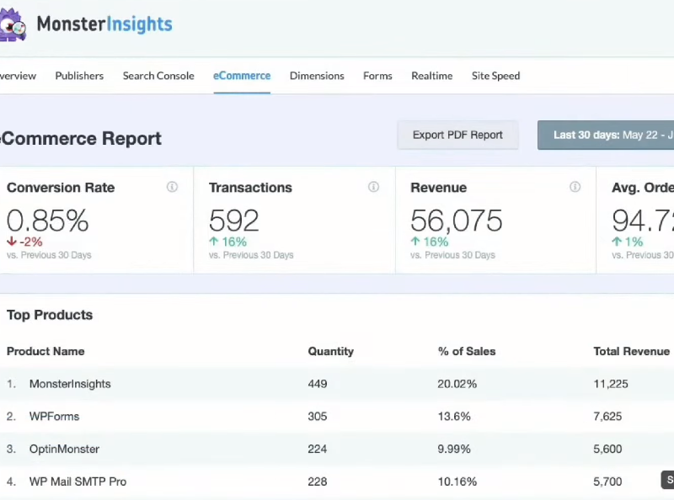Open the Forms report tab
This screenshot has width=674, height=500.
[x=377, y=76]
